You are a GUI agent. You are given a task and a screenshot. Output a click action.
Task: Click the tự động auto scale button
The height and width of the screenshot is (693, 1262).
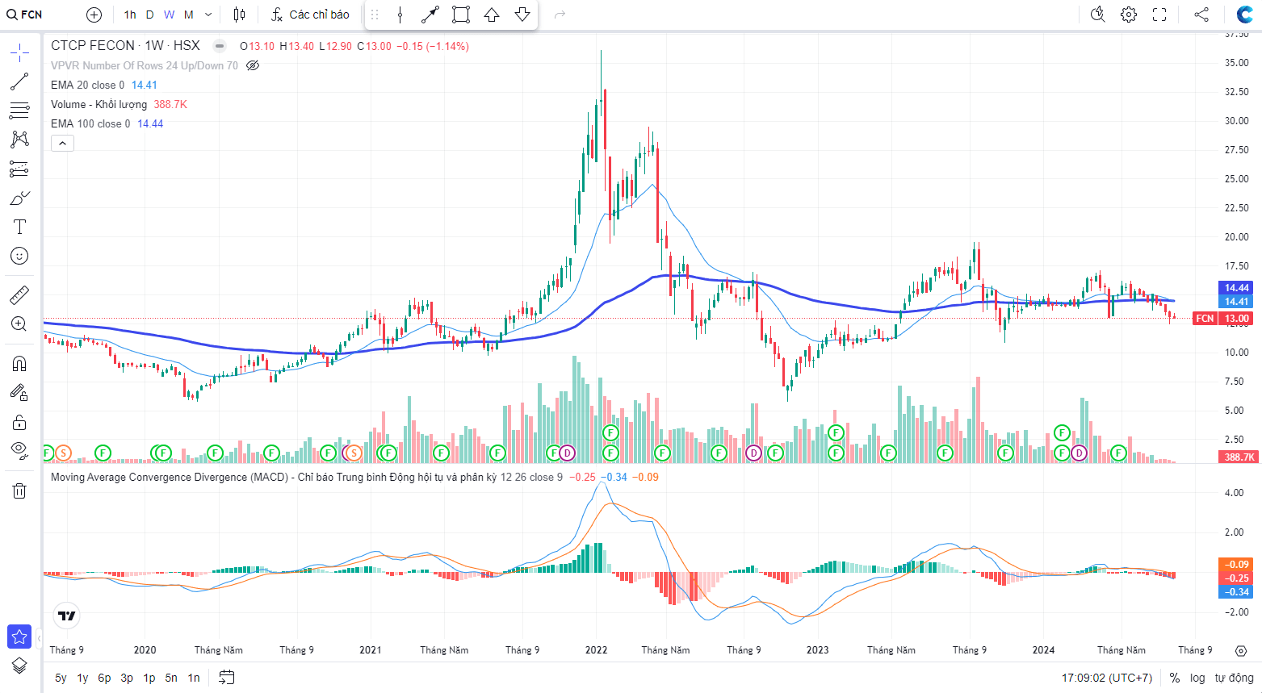click(x=1234, y=678)
